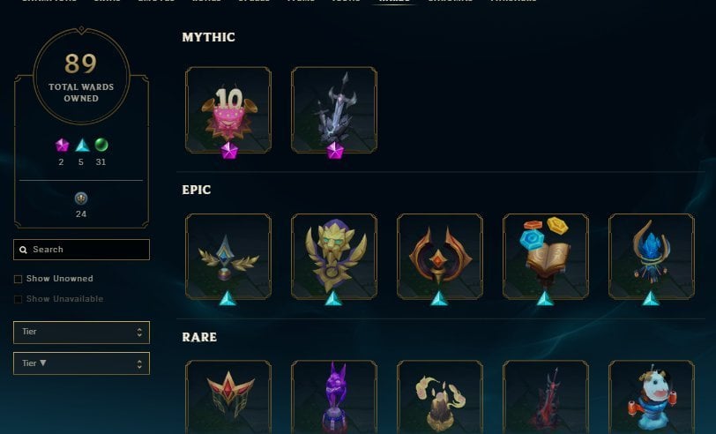Choose the red gold crown rare ward
The height and width of the screenshot is (434, 716).
228,397
